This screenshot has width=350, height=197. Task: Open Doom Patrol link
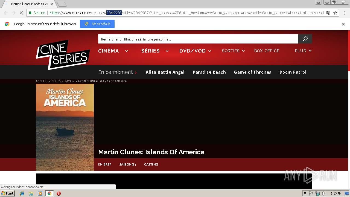click(x=293, y=72)
